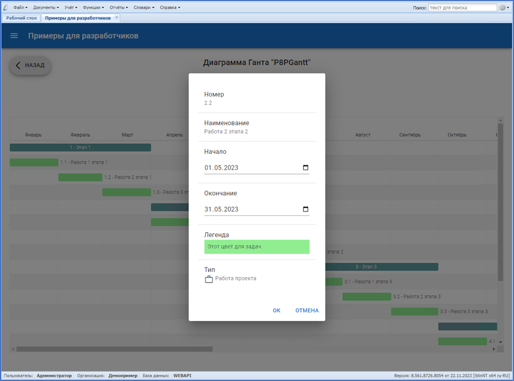This screenshot has height=381, width=514.
Task: Click ОТМЕНА to cancel the dialog
Action: pos(306,311)
